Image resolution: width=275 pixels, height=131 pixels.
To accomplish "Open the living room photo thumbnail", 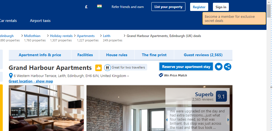I will point(46,108).
